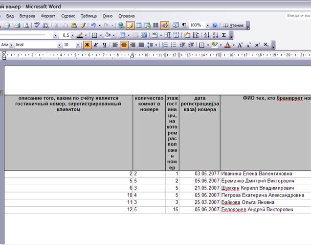This screenshot has width=311, height=245.
Task: Apply a numbered list
Action: click(165, 45)
